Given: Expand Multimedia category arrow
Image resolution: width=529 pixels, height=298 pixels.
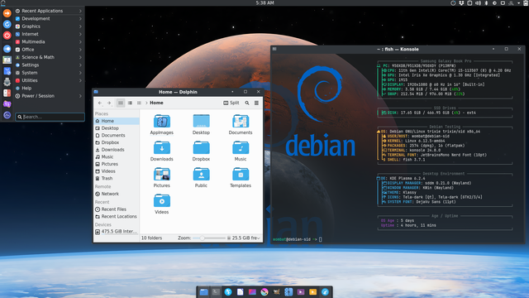Looking at the screenshot, I should click(80, 42).
